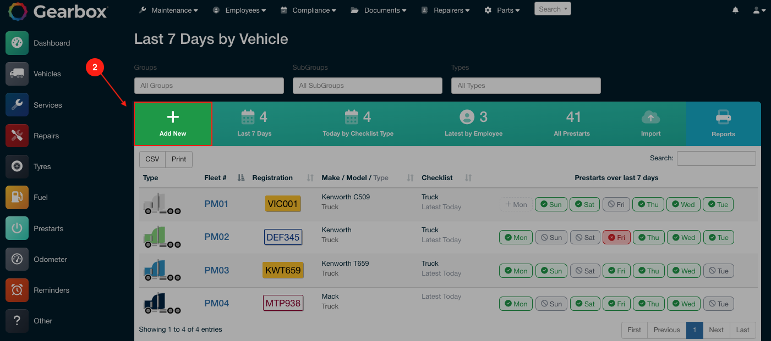Open the Reminders alarm icon
Image resolution: width=771 pixels, height=341 pixels.
17,290
